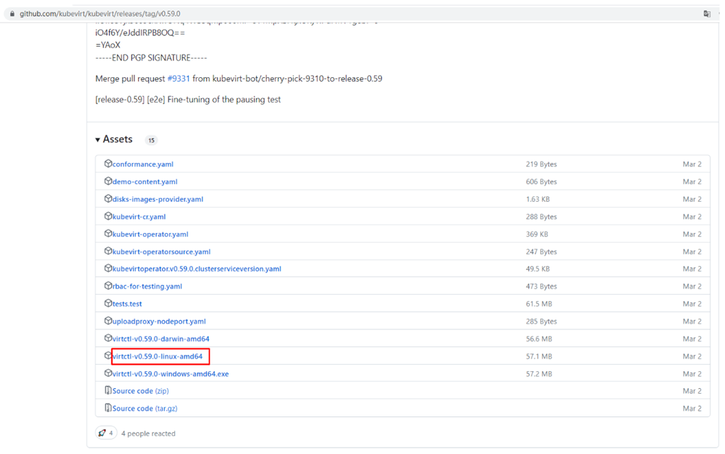
Task: Click the package icon beside tests.test
Action: click(108, 303)
